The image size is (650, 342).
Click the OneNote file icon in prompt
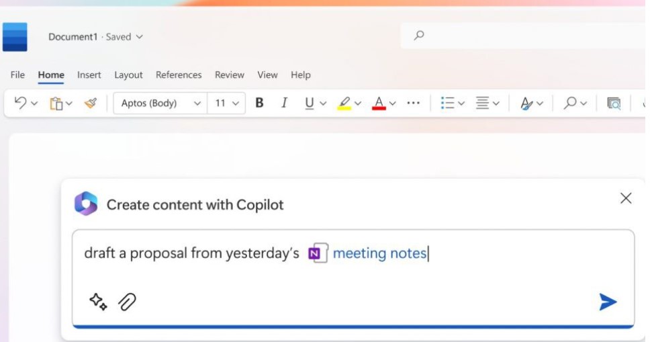[x=318, y=253]
